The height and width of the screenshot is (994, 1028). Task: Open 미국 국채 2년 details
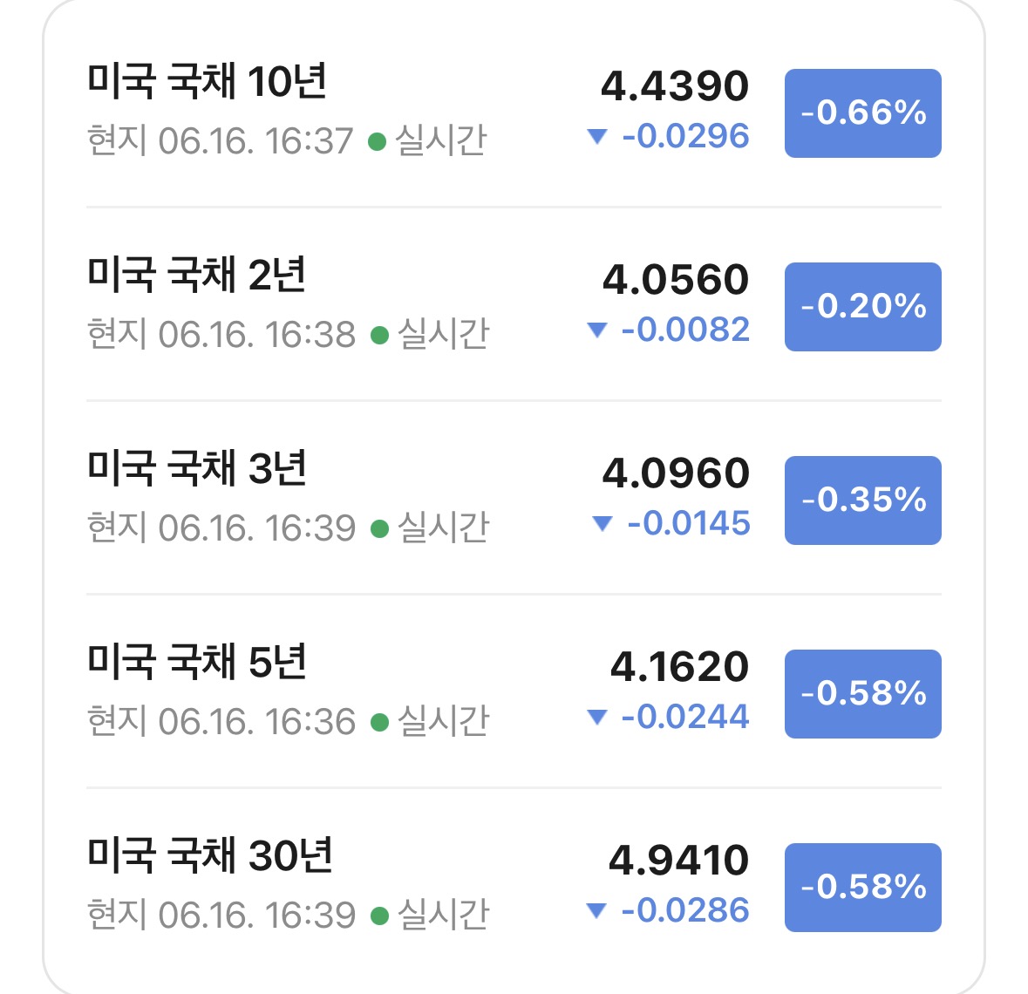pyautogui.click(x=514, y=304)
